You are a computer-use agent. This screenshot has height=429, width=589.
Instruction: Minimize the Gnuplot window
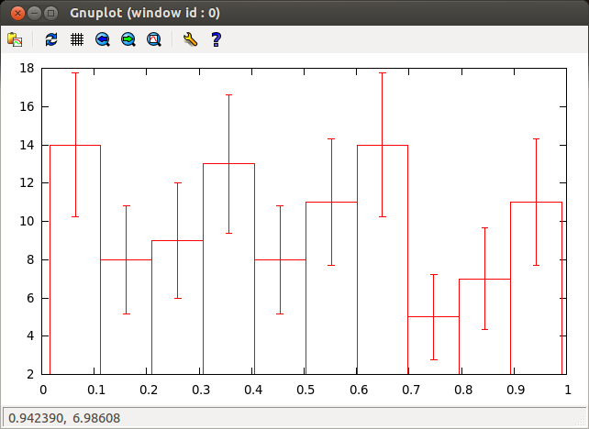(x=34, y=14)
